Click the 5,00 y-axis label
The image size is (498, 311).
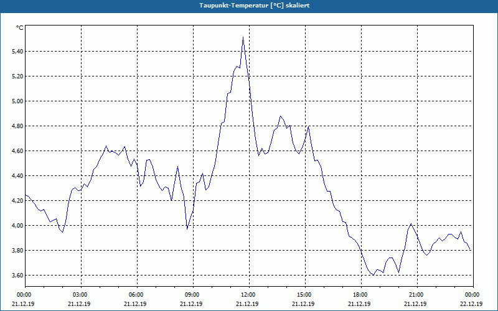(17, 101)
